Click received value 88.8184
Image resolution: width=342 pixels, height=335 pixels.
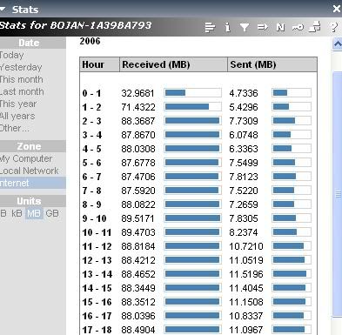pyautogui.click(x=138, y=246)
